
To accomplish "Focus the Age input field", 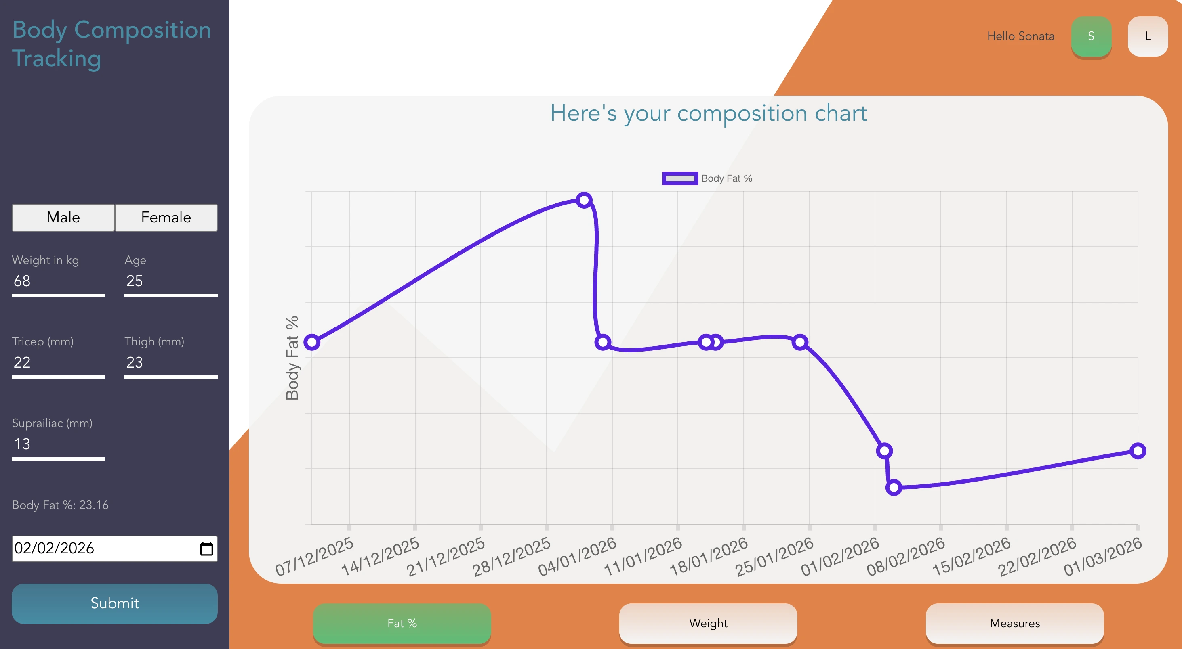I will (x=171, y=281).
